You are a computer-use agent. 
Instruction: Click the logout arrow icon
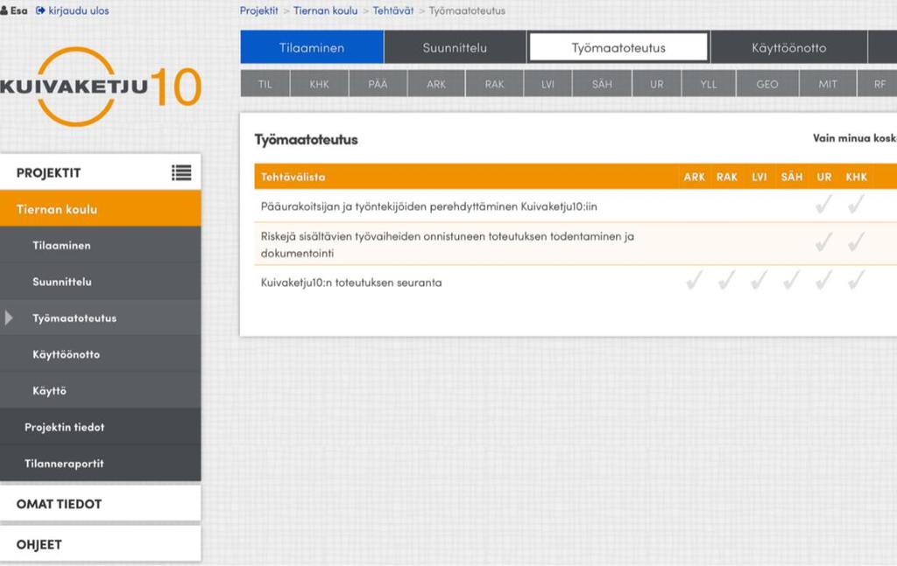coord(40,10)
